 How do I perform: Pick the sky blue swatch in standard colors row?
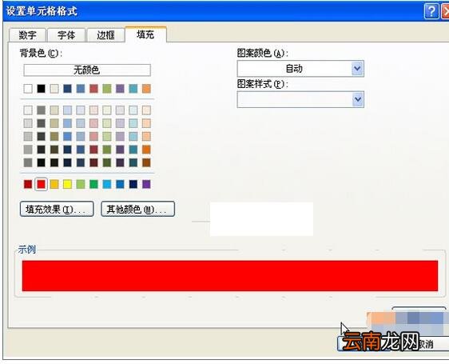(x=107, y=184)
